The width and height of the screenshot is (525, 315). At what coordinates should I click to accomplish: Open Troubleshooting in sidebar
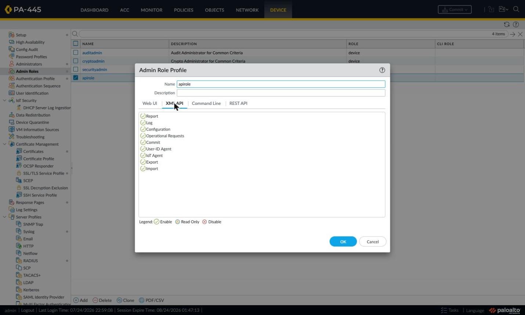click(30, 137)
